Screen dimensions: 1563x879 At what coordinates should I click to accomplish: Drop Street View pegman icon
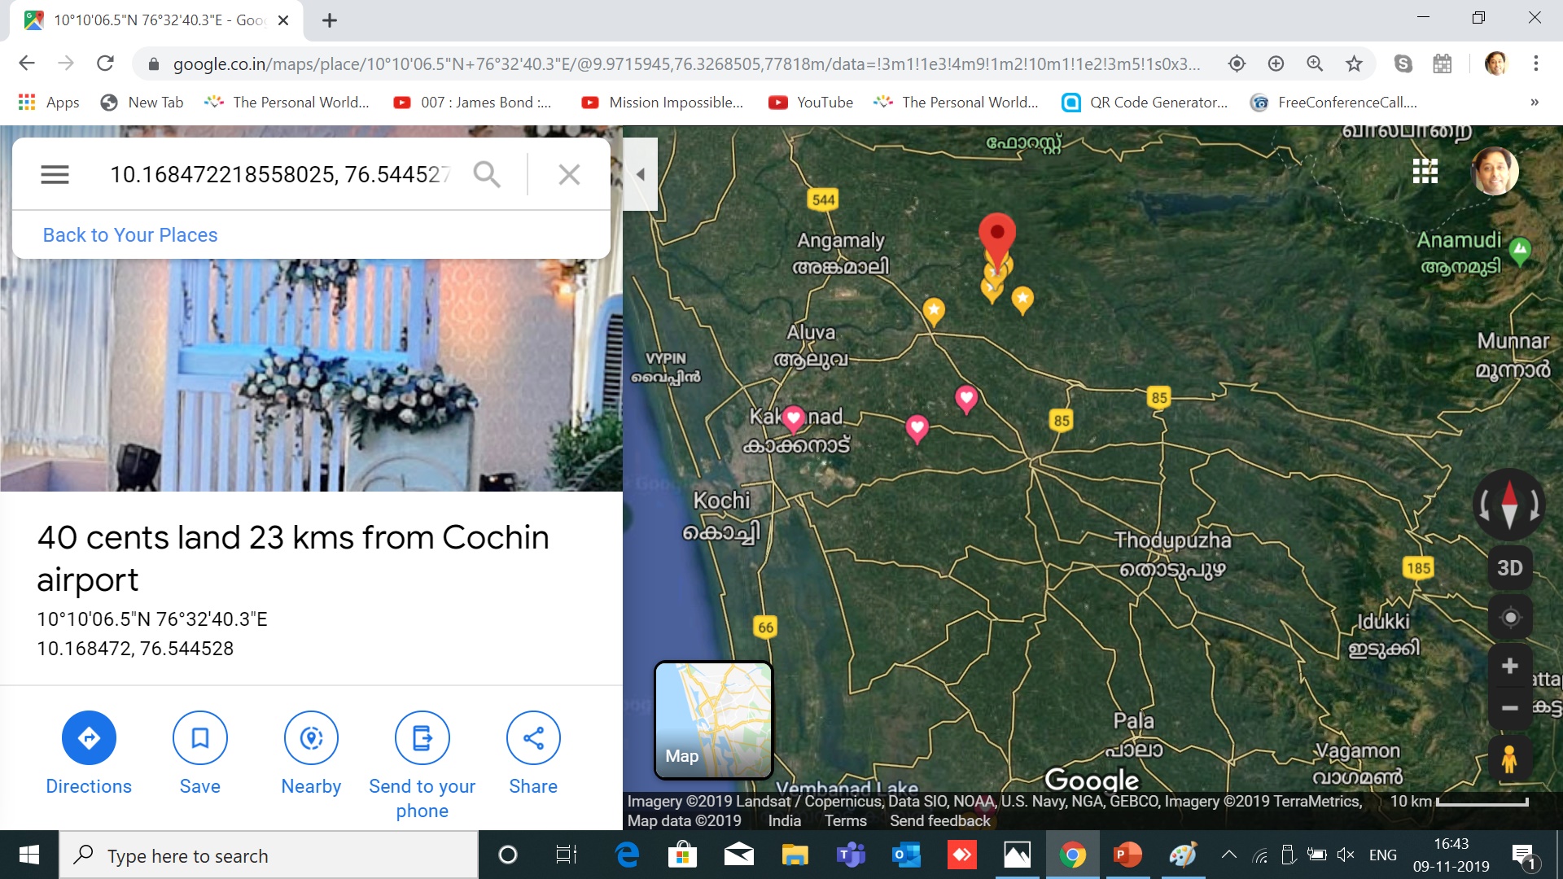click(x=1509, y=759)
